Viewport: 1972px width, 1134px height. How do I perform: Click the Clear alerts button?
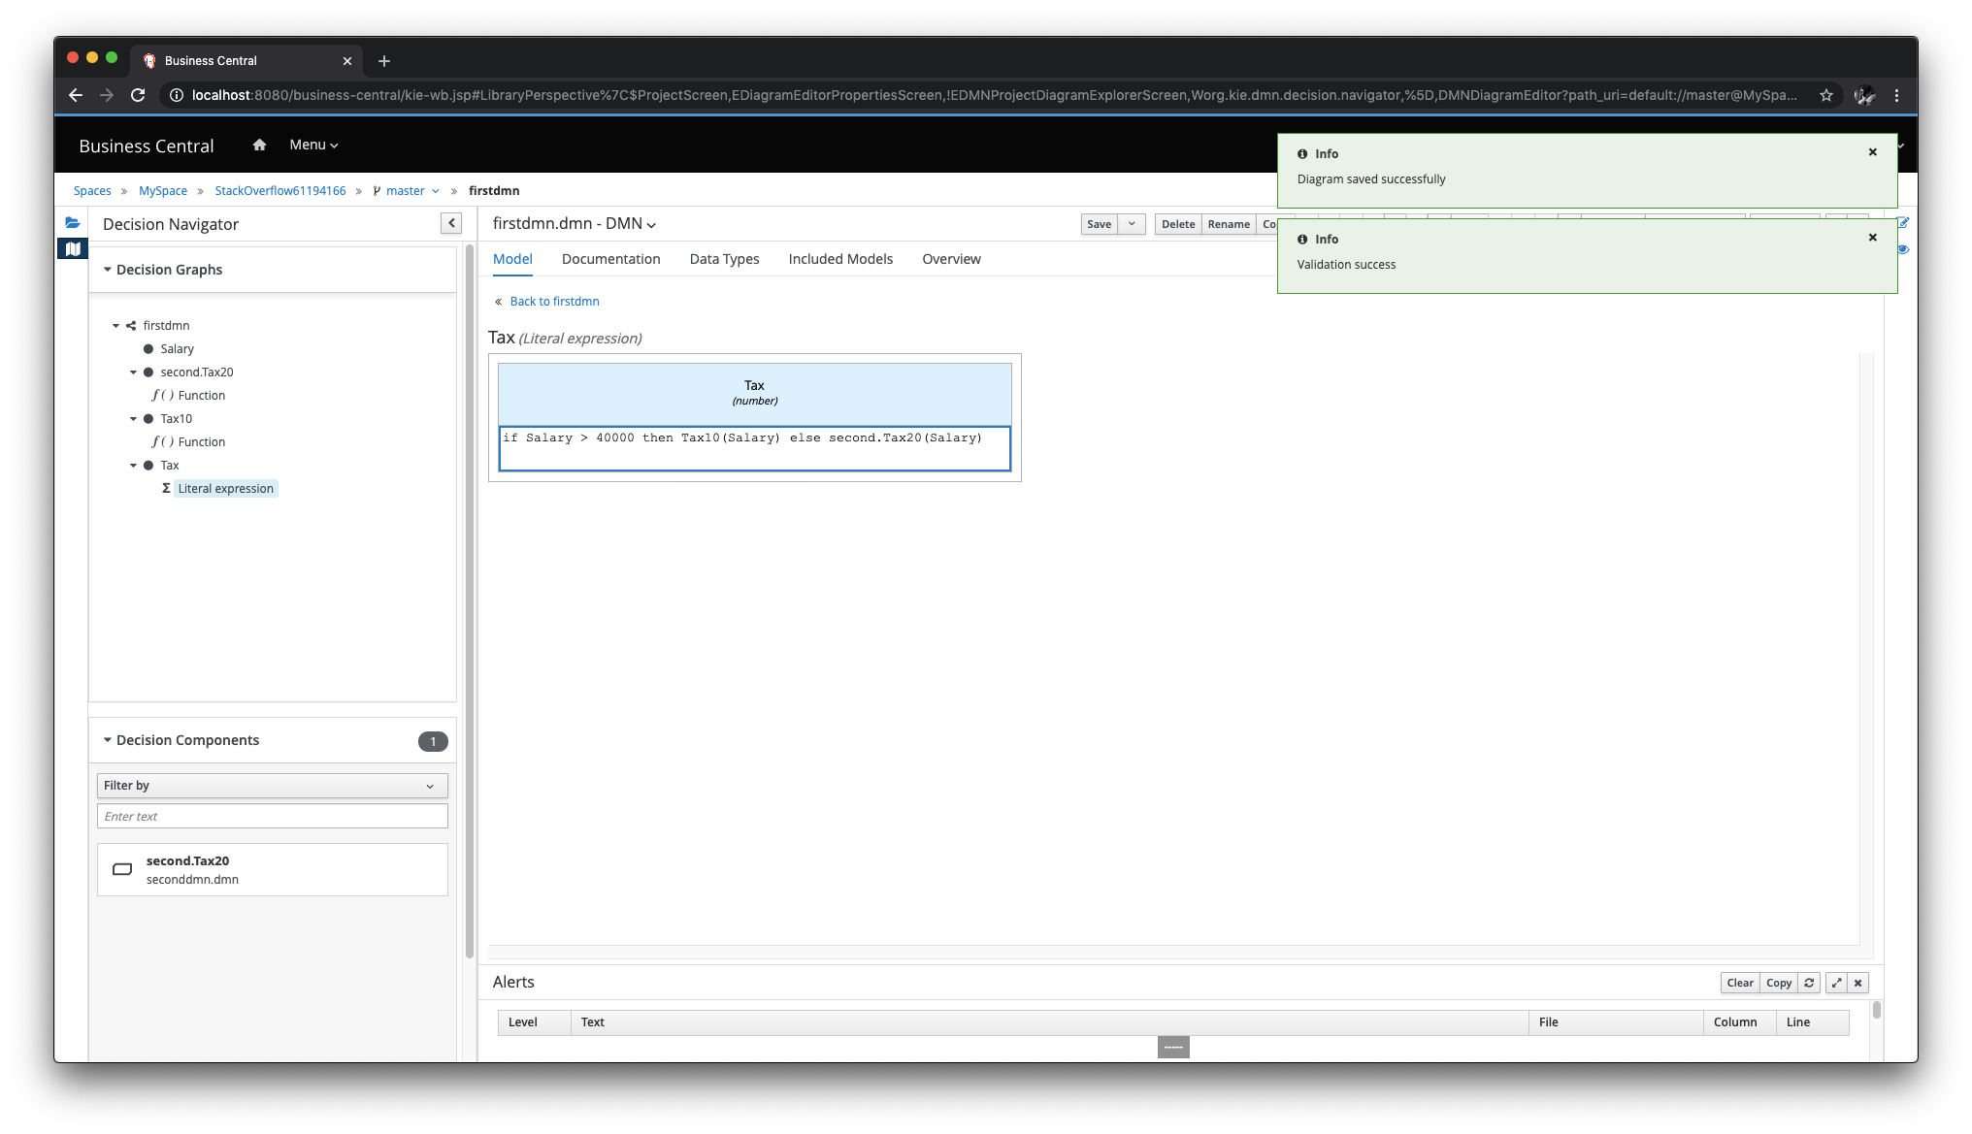click(x=1740, y=983)
